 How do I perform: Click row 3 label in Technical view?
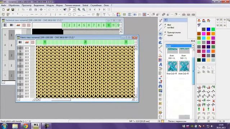pos(5,55)
